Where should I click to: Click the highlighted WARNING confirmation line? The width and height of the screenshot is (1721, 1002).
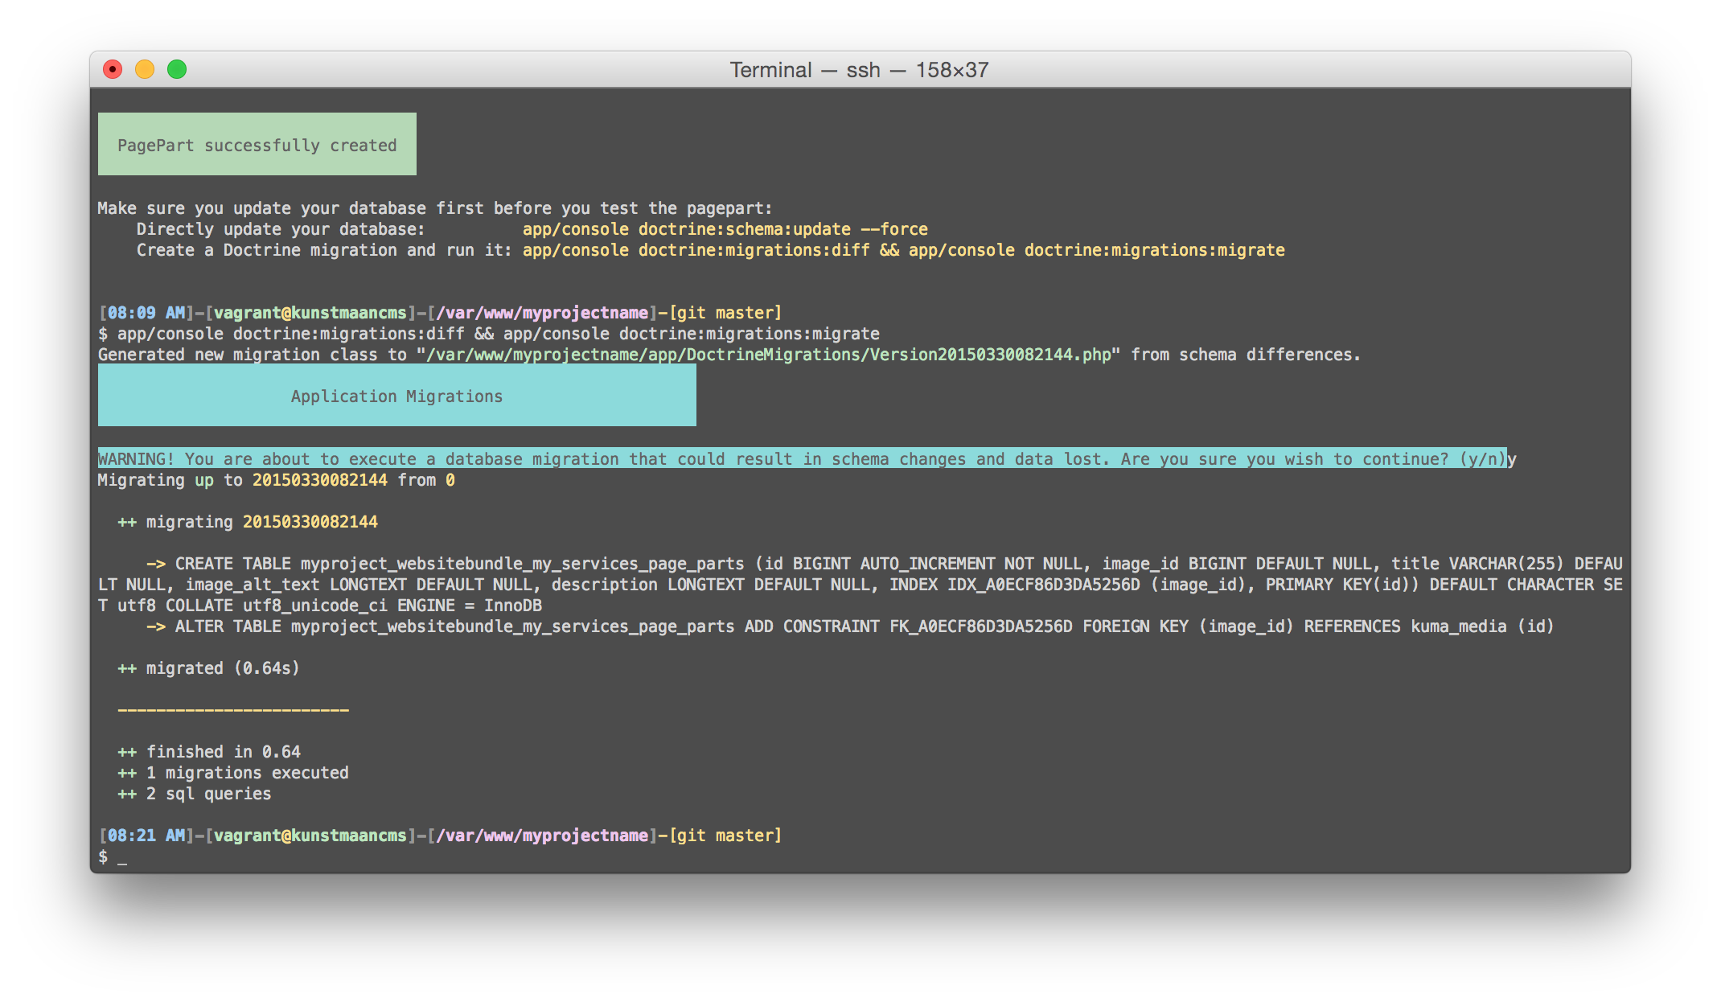pyautogui.click(x=801, y=459)
